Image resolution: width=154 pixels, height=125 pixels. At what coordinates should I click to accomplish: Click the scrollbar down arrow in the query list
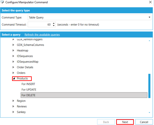click(149, 113)
